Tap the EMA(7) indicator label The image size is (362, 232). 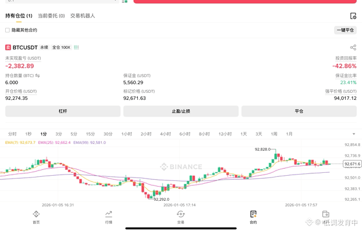tap(20, 143)
